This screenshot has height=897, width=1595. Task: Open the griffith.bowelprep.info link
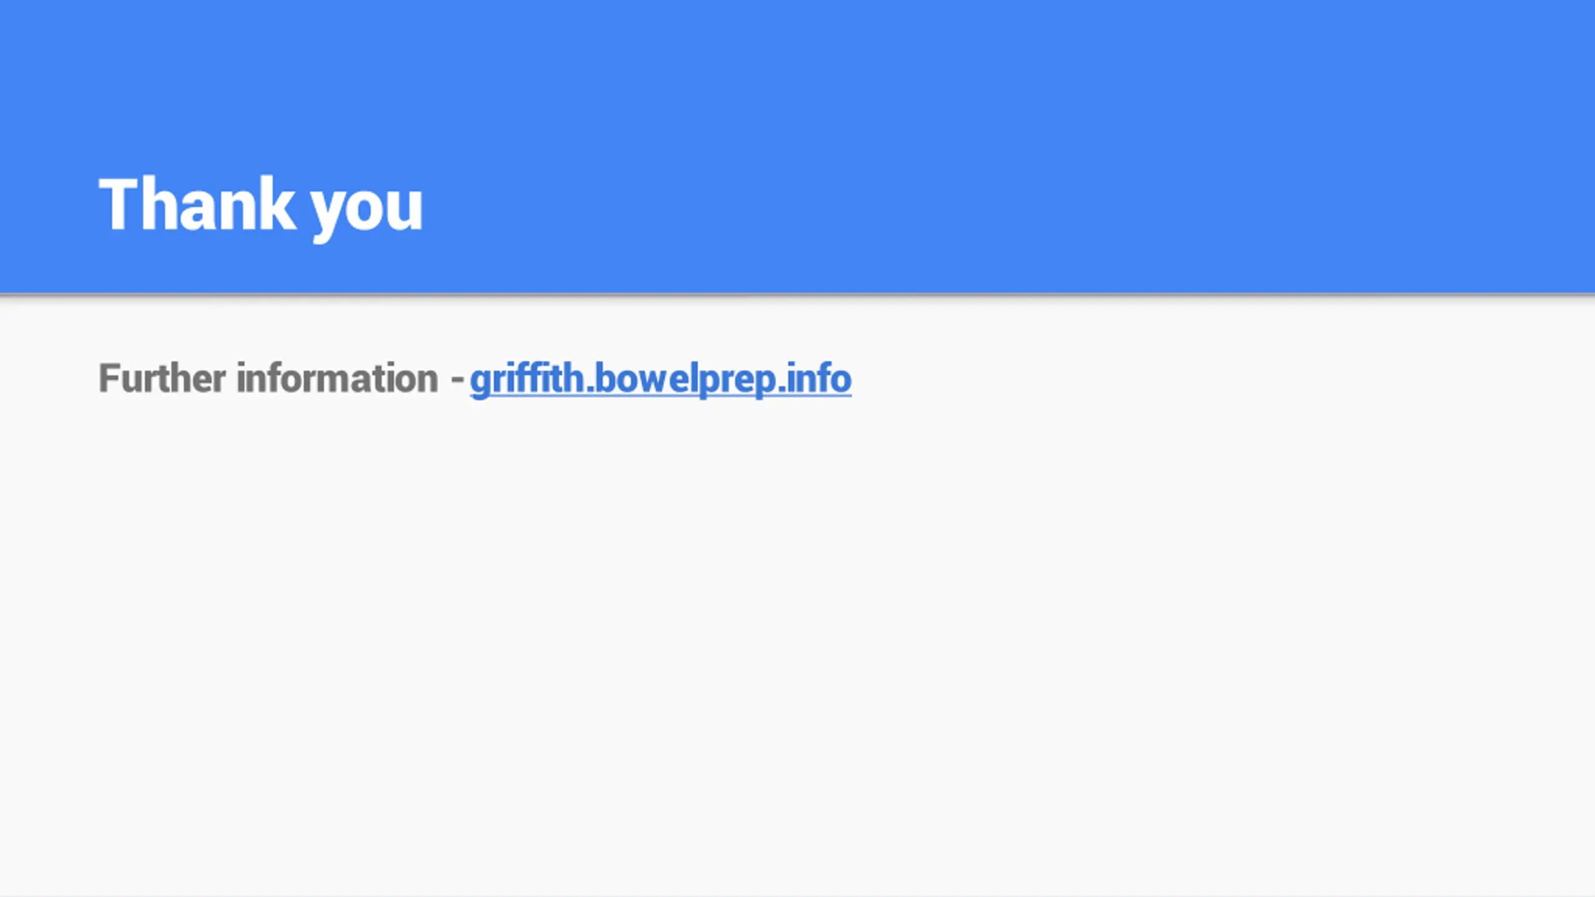(660, 379)
